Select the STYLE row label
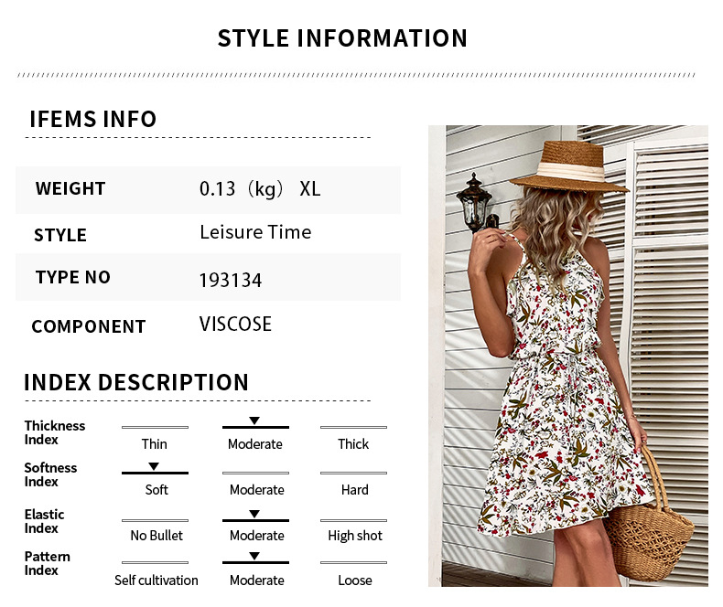 (x=60, y=235)
